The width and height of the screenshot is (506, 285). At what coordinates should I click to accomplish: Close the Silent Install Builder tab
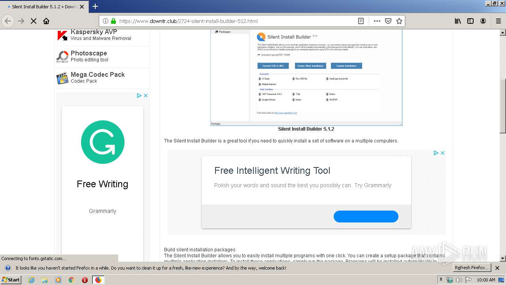tap(82, 7)
